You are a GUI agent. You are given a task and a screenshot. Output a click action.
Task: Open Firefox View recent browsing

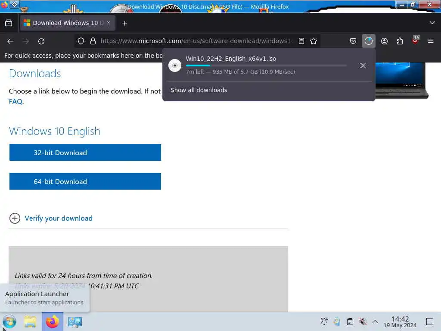click(x=9, y=23)
